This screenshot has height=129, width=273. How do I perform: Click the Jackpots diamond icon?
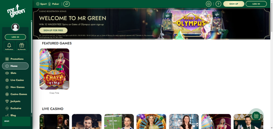coord(7,101)
